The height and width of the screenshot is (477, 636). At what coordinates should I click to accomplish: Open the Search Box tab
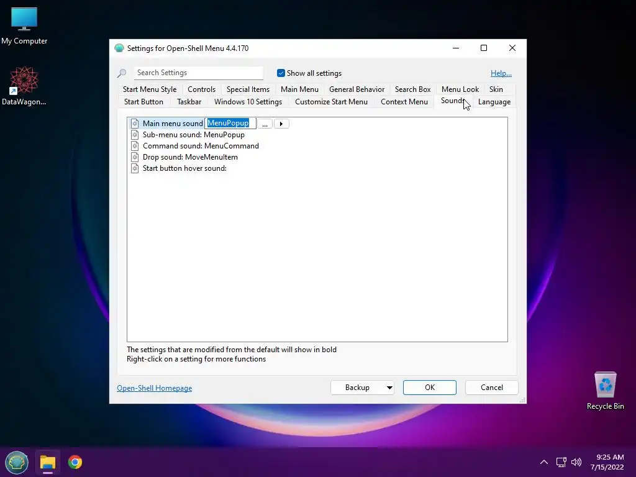tap(413, 89)
